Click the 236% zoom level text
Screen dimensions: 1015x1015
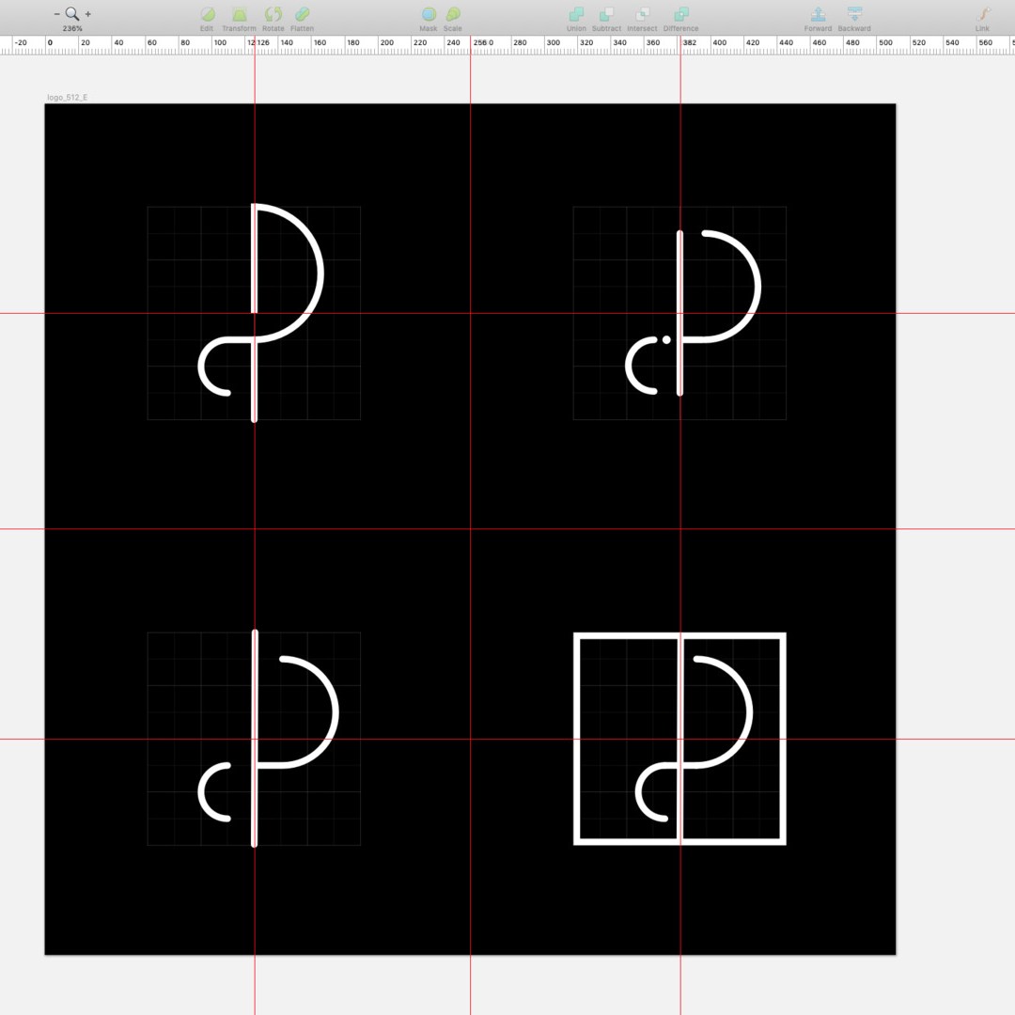point(72,29)
